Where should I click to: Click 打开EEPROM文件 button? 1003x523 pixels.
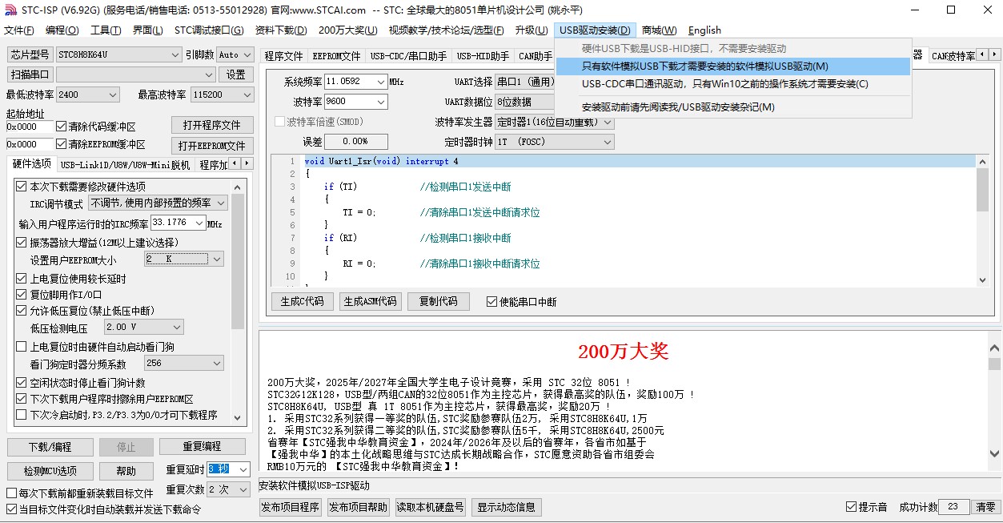pos(212,146)
